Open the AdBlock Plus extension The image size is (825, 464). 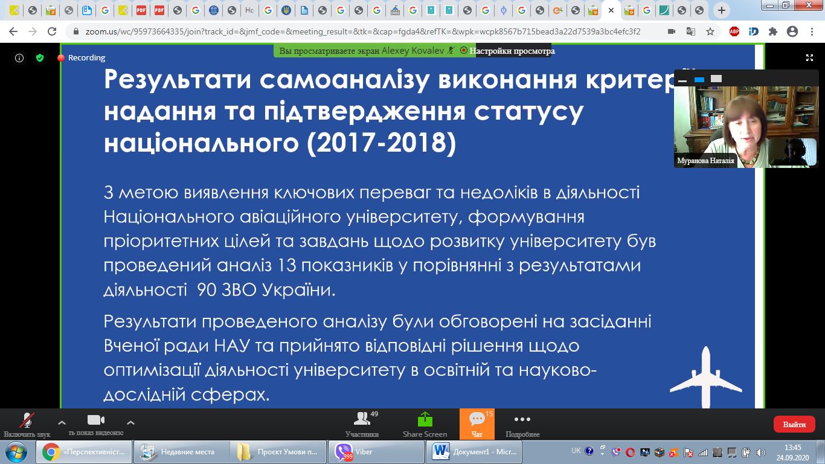click(x=734, y=31)
